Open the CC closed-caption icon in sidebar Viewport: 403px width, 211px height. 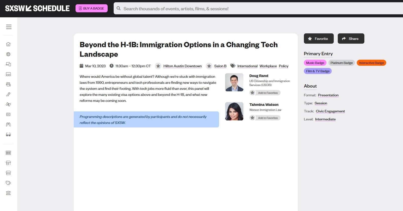[8, 114]
